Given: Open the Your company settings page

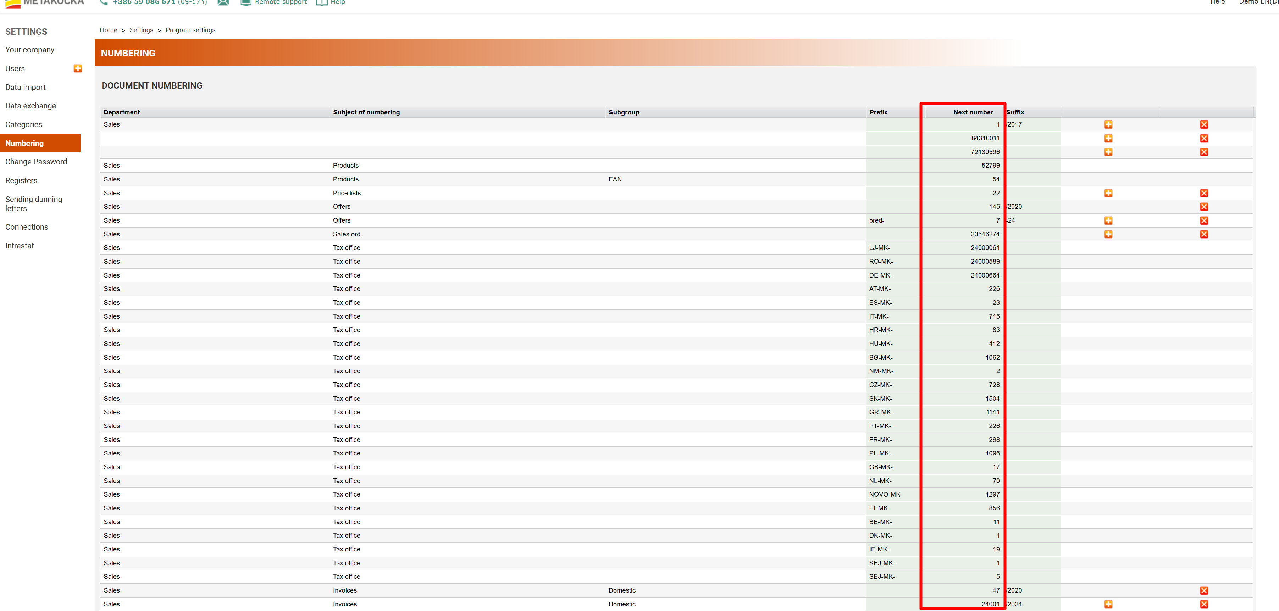Looking at the screenshot, I should pos(30,50).
